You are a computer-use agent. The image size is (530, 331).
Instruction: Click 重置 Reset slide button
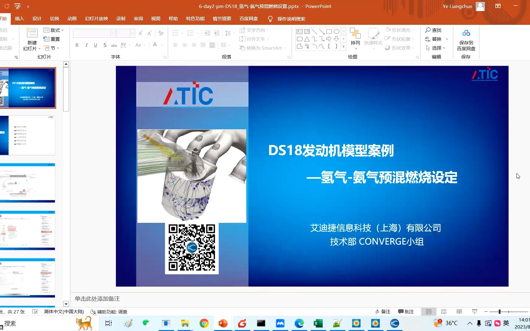click(x=52, y=39)
